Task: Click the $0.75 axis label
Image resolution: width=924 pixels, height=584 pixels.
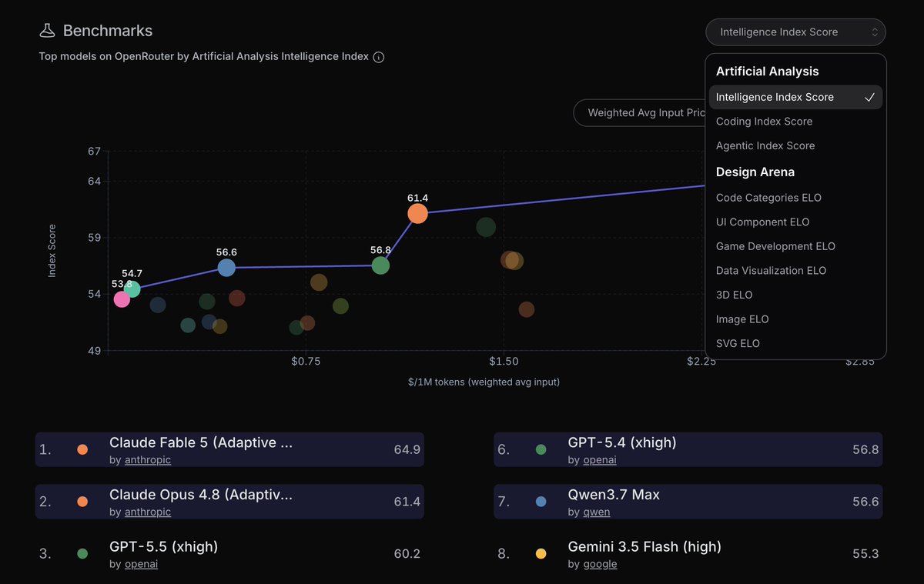Action: click(x=306, y=362)
